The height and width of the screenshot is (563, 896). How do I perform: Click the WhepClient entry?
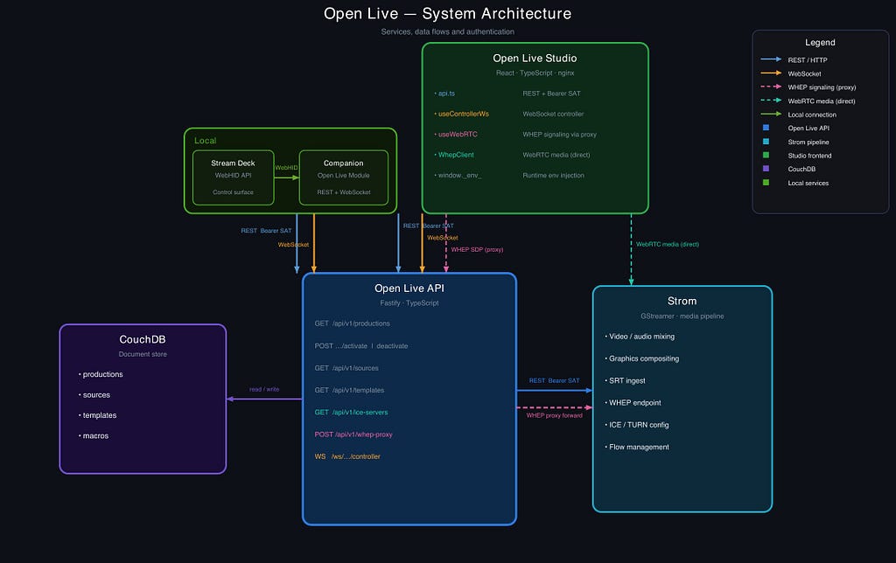[454, 155]
